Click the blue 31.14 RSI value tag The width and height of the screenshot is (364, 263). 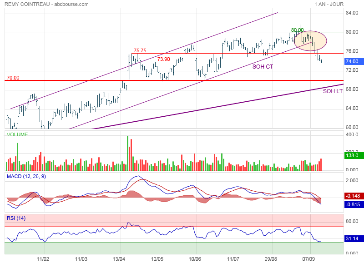(x=354, y=238)
